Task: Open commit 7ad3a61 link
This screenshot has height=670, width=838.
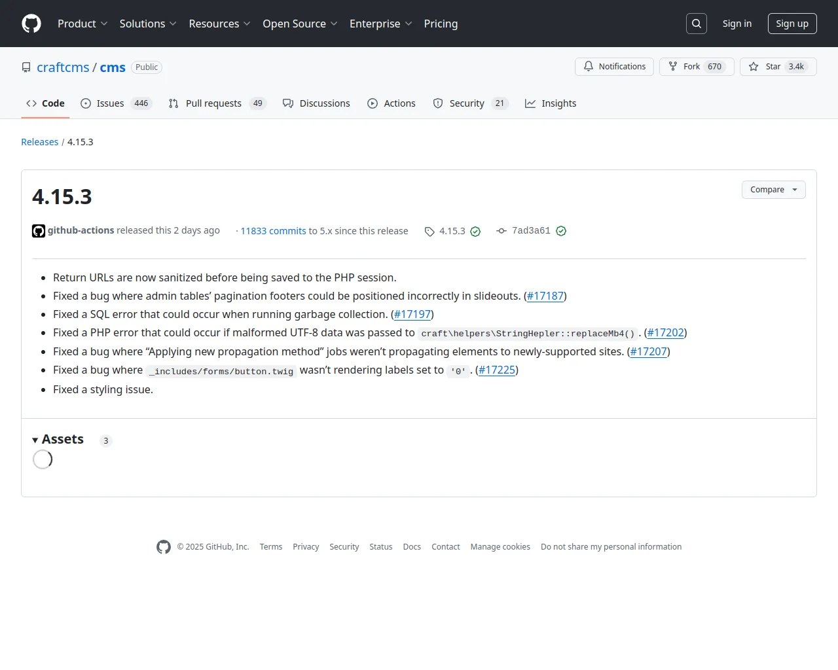Action: 531,230
